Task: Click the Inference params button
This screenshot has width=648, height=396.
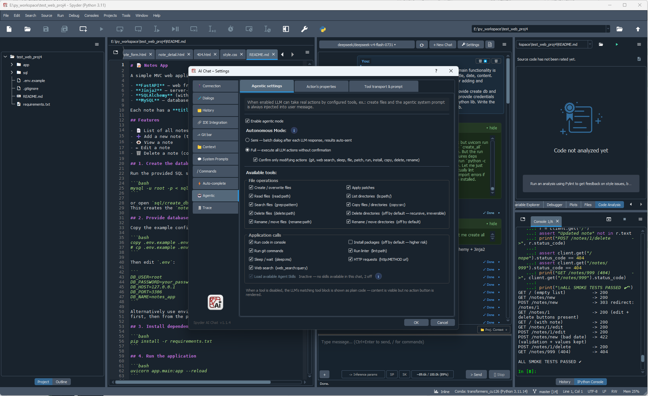Action: coord(363,375)
